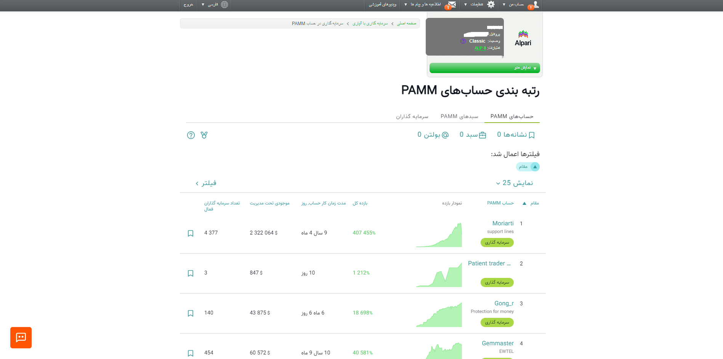723x359 pixels.
Task: Click Patient trader return 1 212%
Action: click(x=361, y=273)
